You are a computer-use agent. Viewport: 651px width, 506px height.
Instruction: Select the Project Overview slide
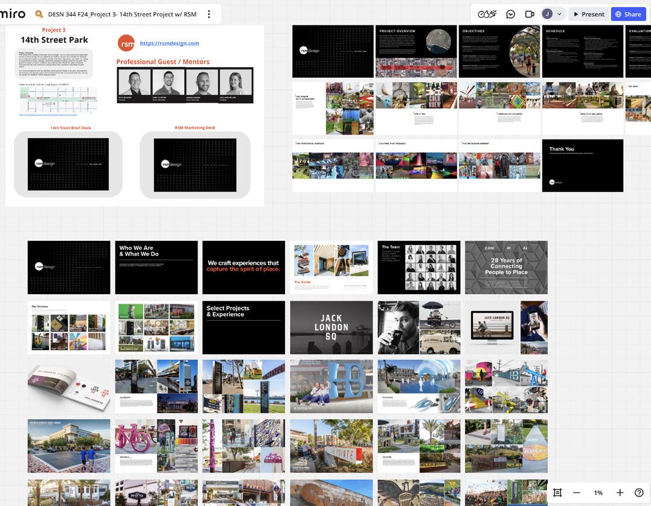click(x=416, y=51)
